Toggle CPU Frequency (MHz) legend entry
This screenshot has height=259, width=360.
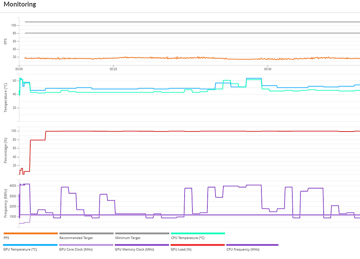pos(252,245)
